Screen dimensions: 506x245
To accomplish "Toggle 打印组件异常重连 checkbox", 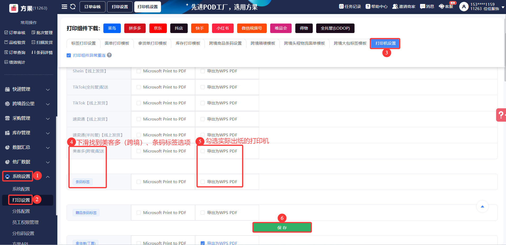I will tap(69, 55).
